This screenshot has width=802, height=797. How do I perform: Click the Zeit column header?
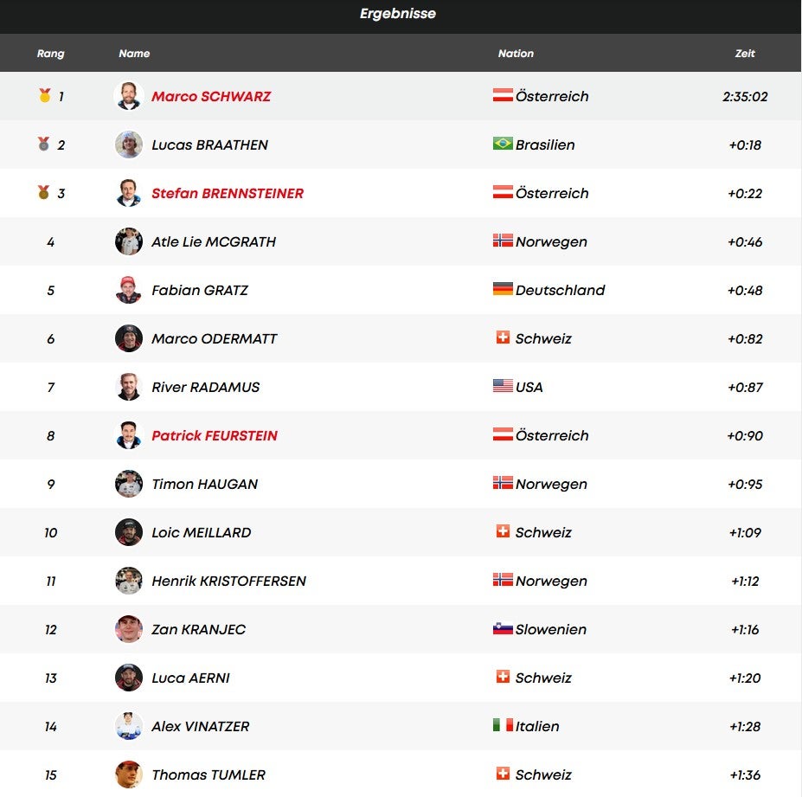tap(745, 54)
